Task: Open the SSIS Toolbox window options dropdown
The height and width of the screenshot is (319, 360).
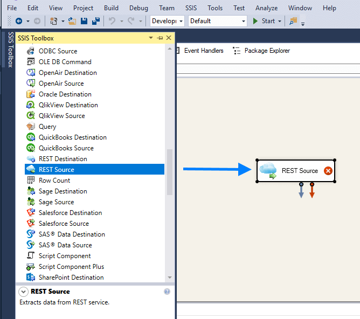Action: [x=151, y=38]
